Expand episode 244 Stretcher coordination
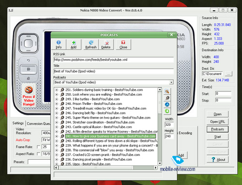 [x=57, y=122]
